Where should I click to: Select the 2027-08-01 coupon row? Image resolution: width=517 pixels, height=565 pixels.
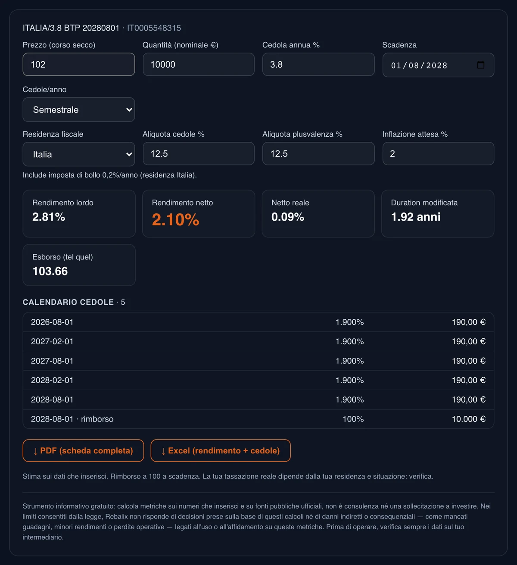click(x=258, y=361)
